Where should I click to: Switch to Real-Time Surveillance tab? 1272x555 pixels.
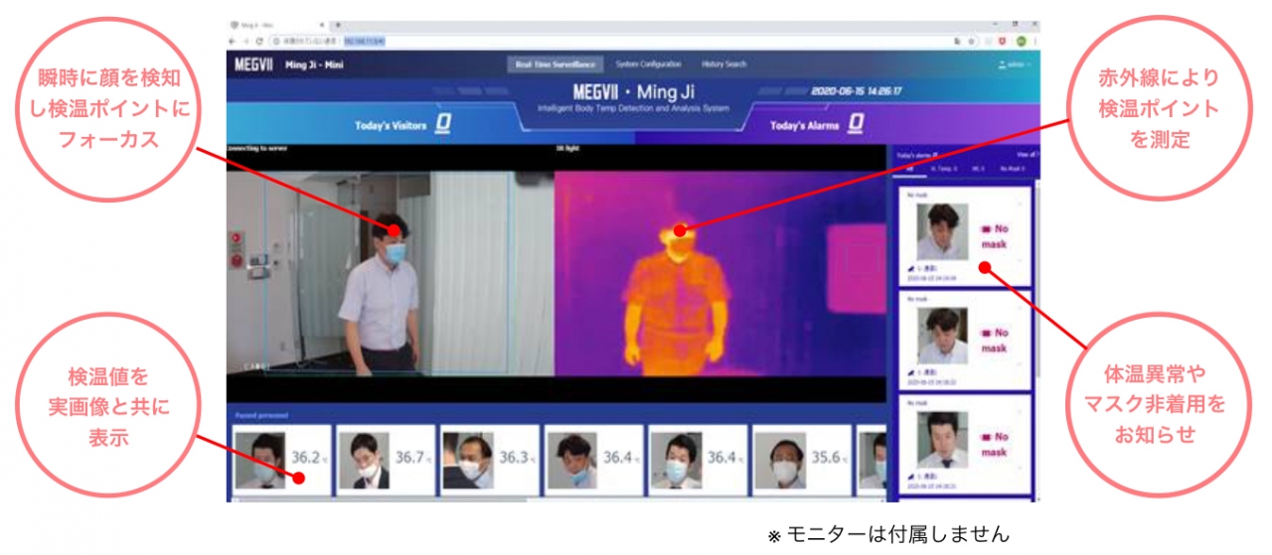click(556, 65)
